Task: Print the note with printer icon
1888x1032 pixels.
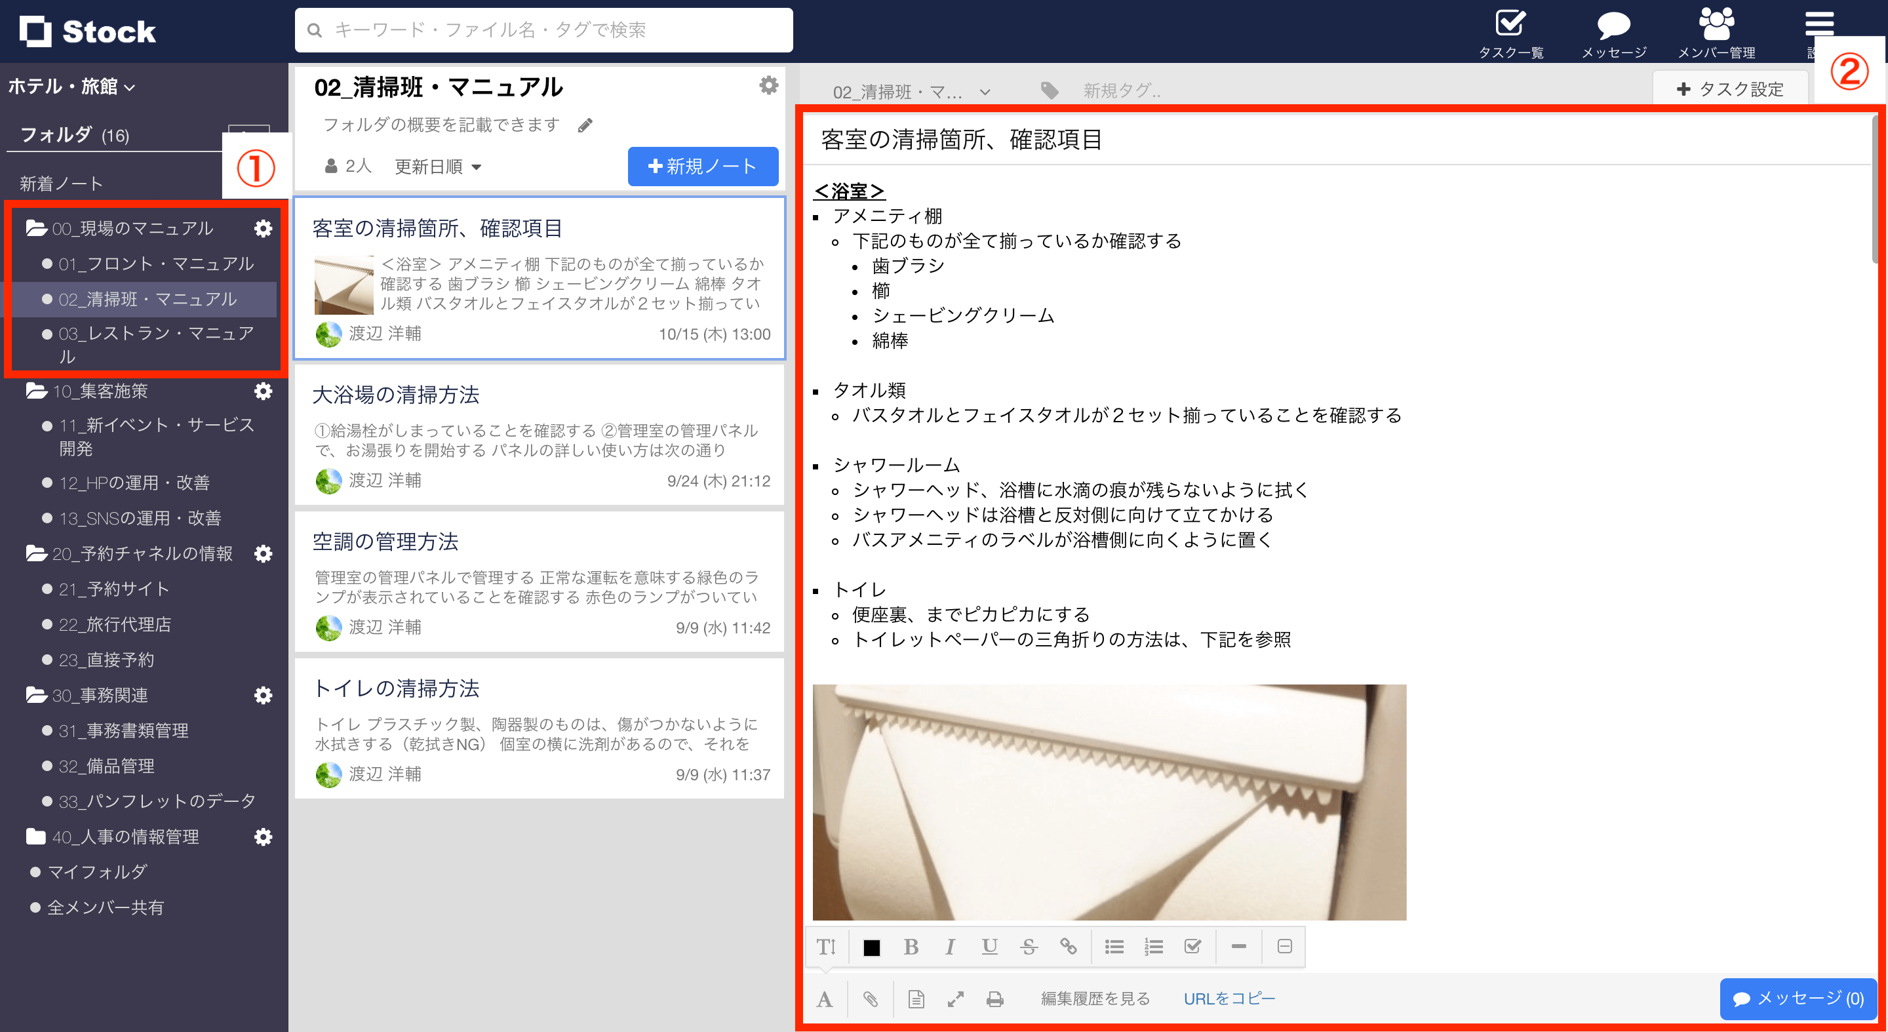Action: pyautogui.click(x=994, y=999)
